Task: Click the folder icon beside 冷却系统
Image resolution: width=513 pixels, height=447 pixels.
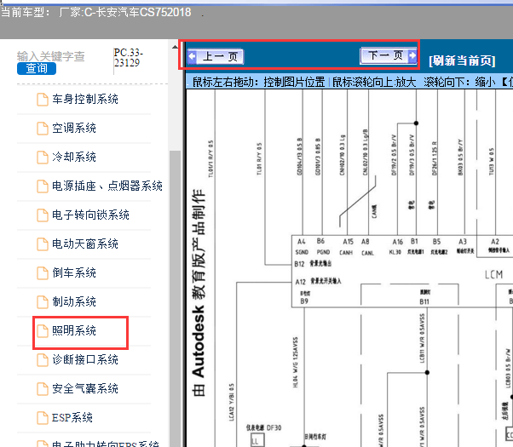Action: (43, 158)
